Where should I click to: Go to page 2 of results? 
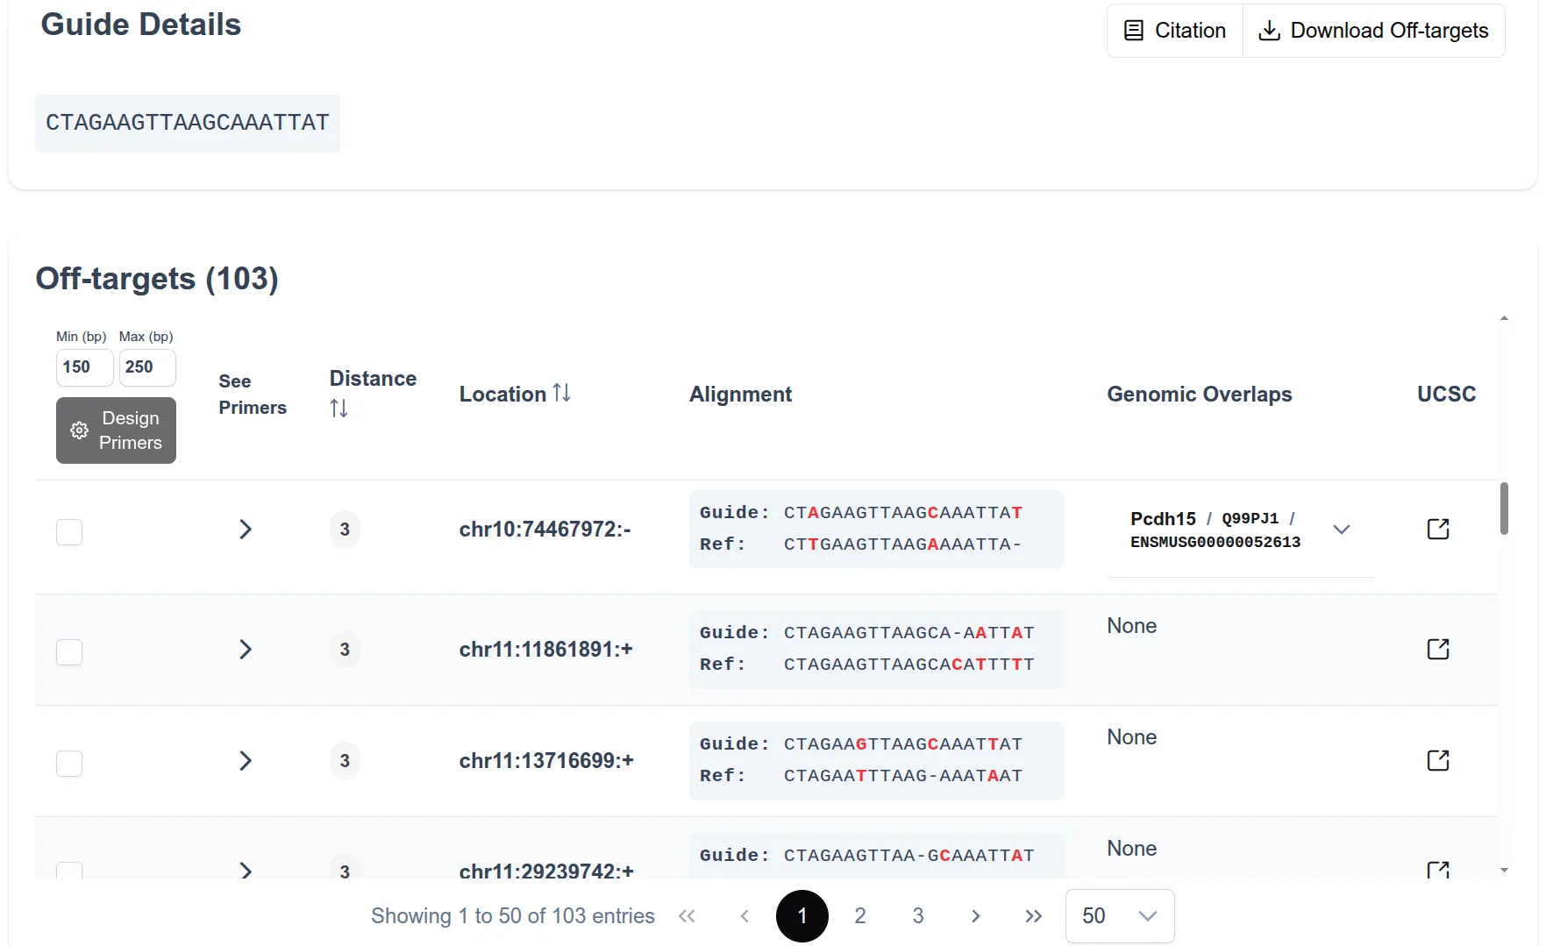pyautogui.click(x=859, y=916)
